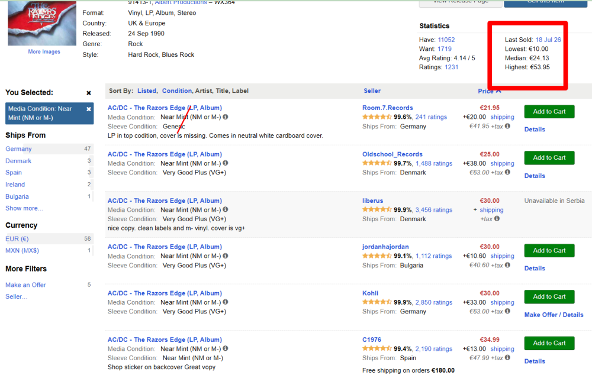Open Details for Room.7.Records listing
Screen dimensions: 592x375
(535, 130)
